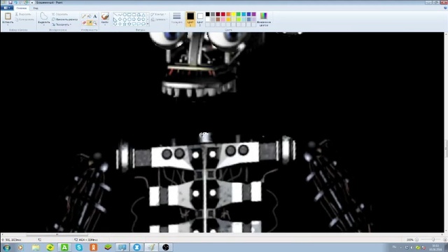This screenshot has height=252, width=448.
Task: Open Windows Media Player taskbar icon
Action: [20, 247]
